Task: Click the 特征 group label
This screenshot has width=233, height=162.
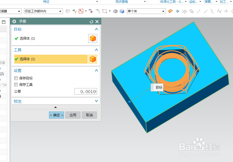Action: [46, 2]
